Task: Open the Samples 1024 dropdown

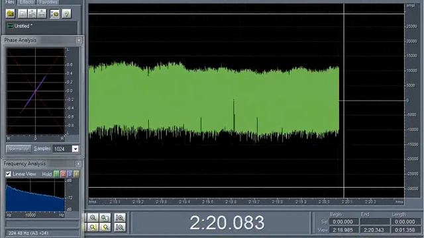Action: coord(75,149)
